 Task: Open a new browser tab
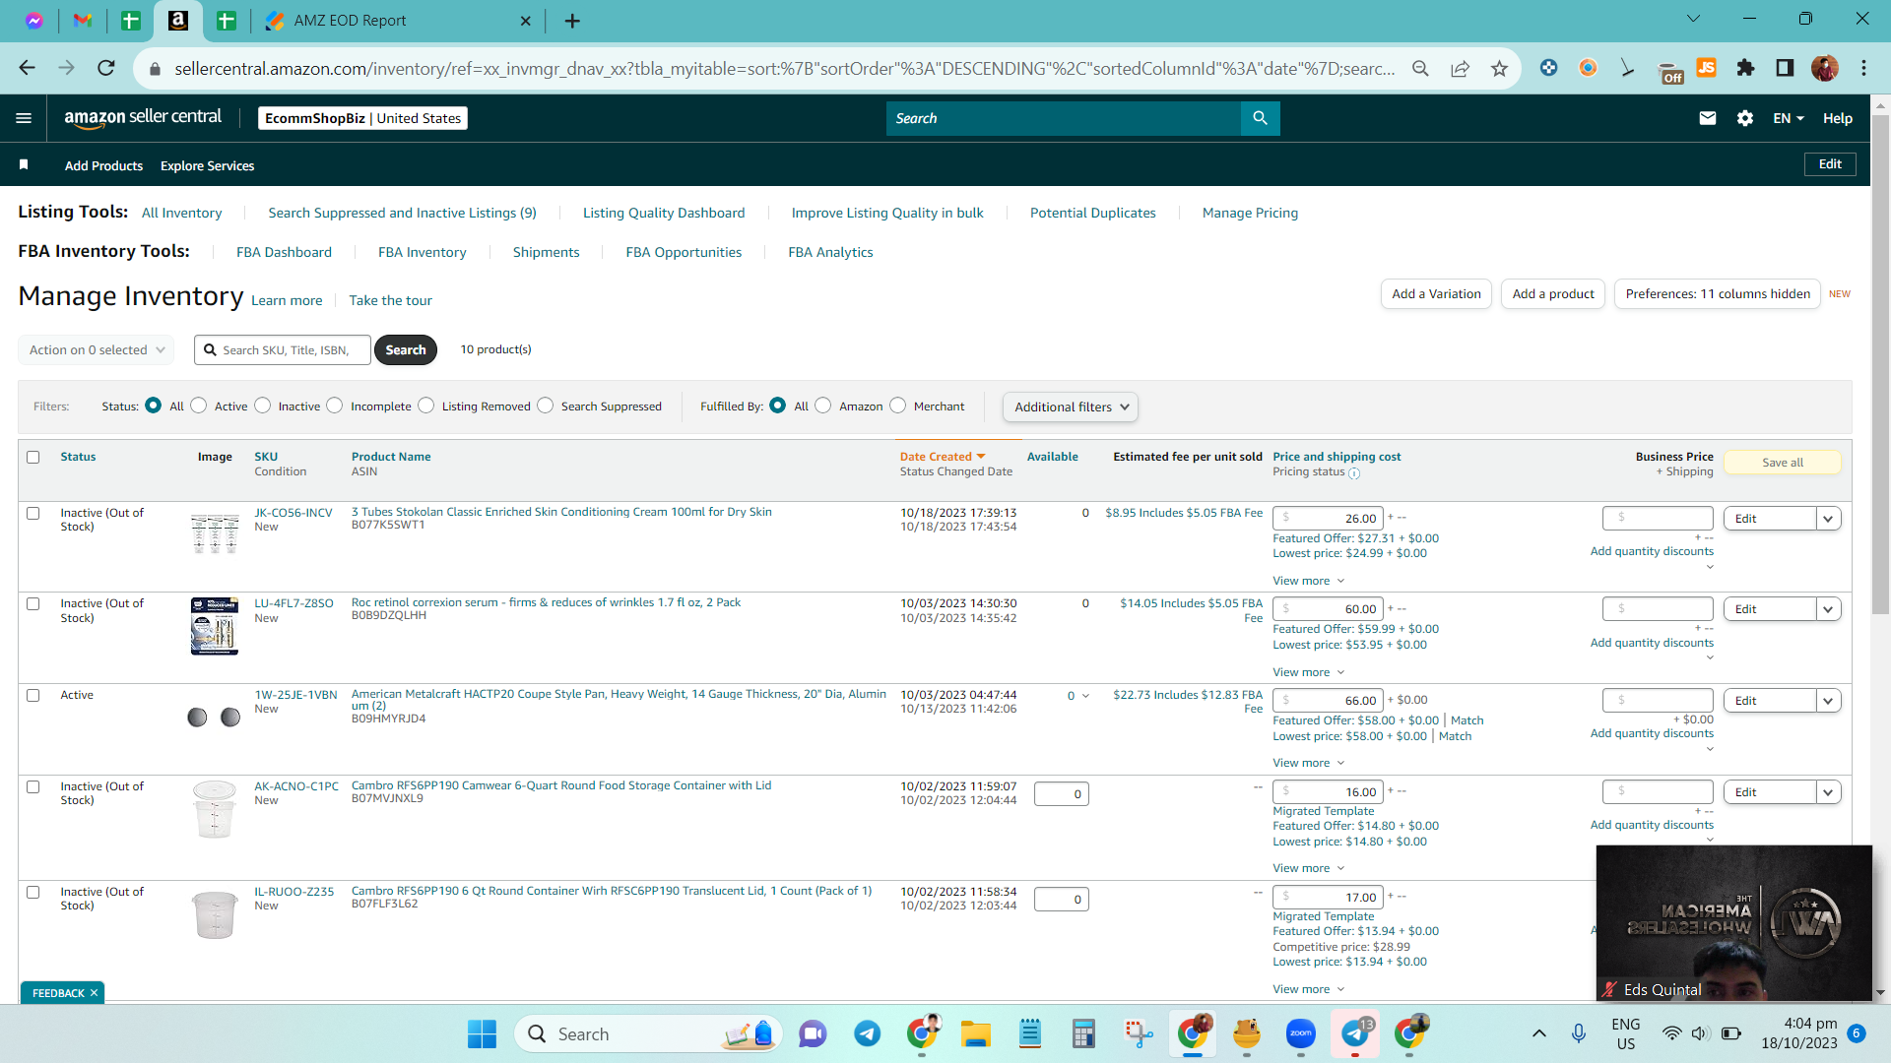click(572, 21)
